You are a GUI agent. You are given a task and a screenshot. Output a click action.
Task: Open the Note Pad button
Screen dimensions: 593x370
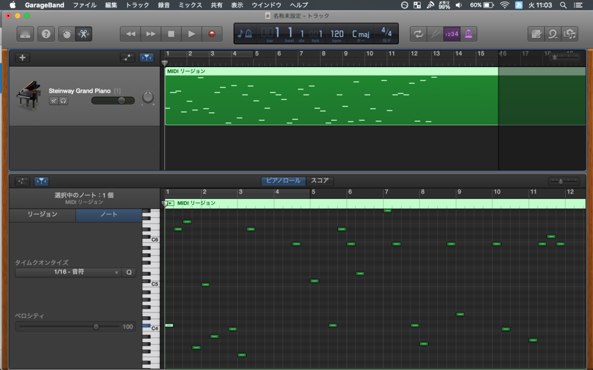[536, 34]
